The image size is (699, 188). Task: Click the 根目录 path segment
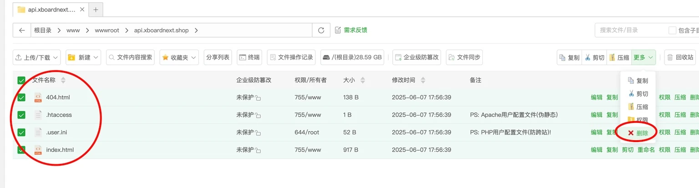[x=43, y=30]
